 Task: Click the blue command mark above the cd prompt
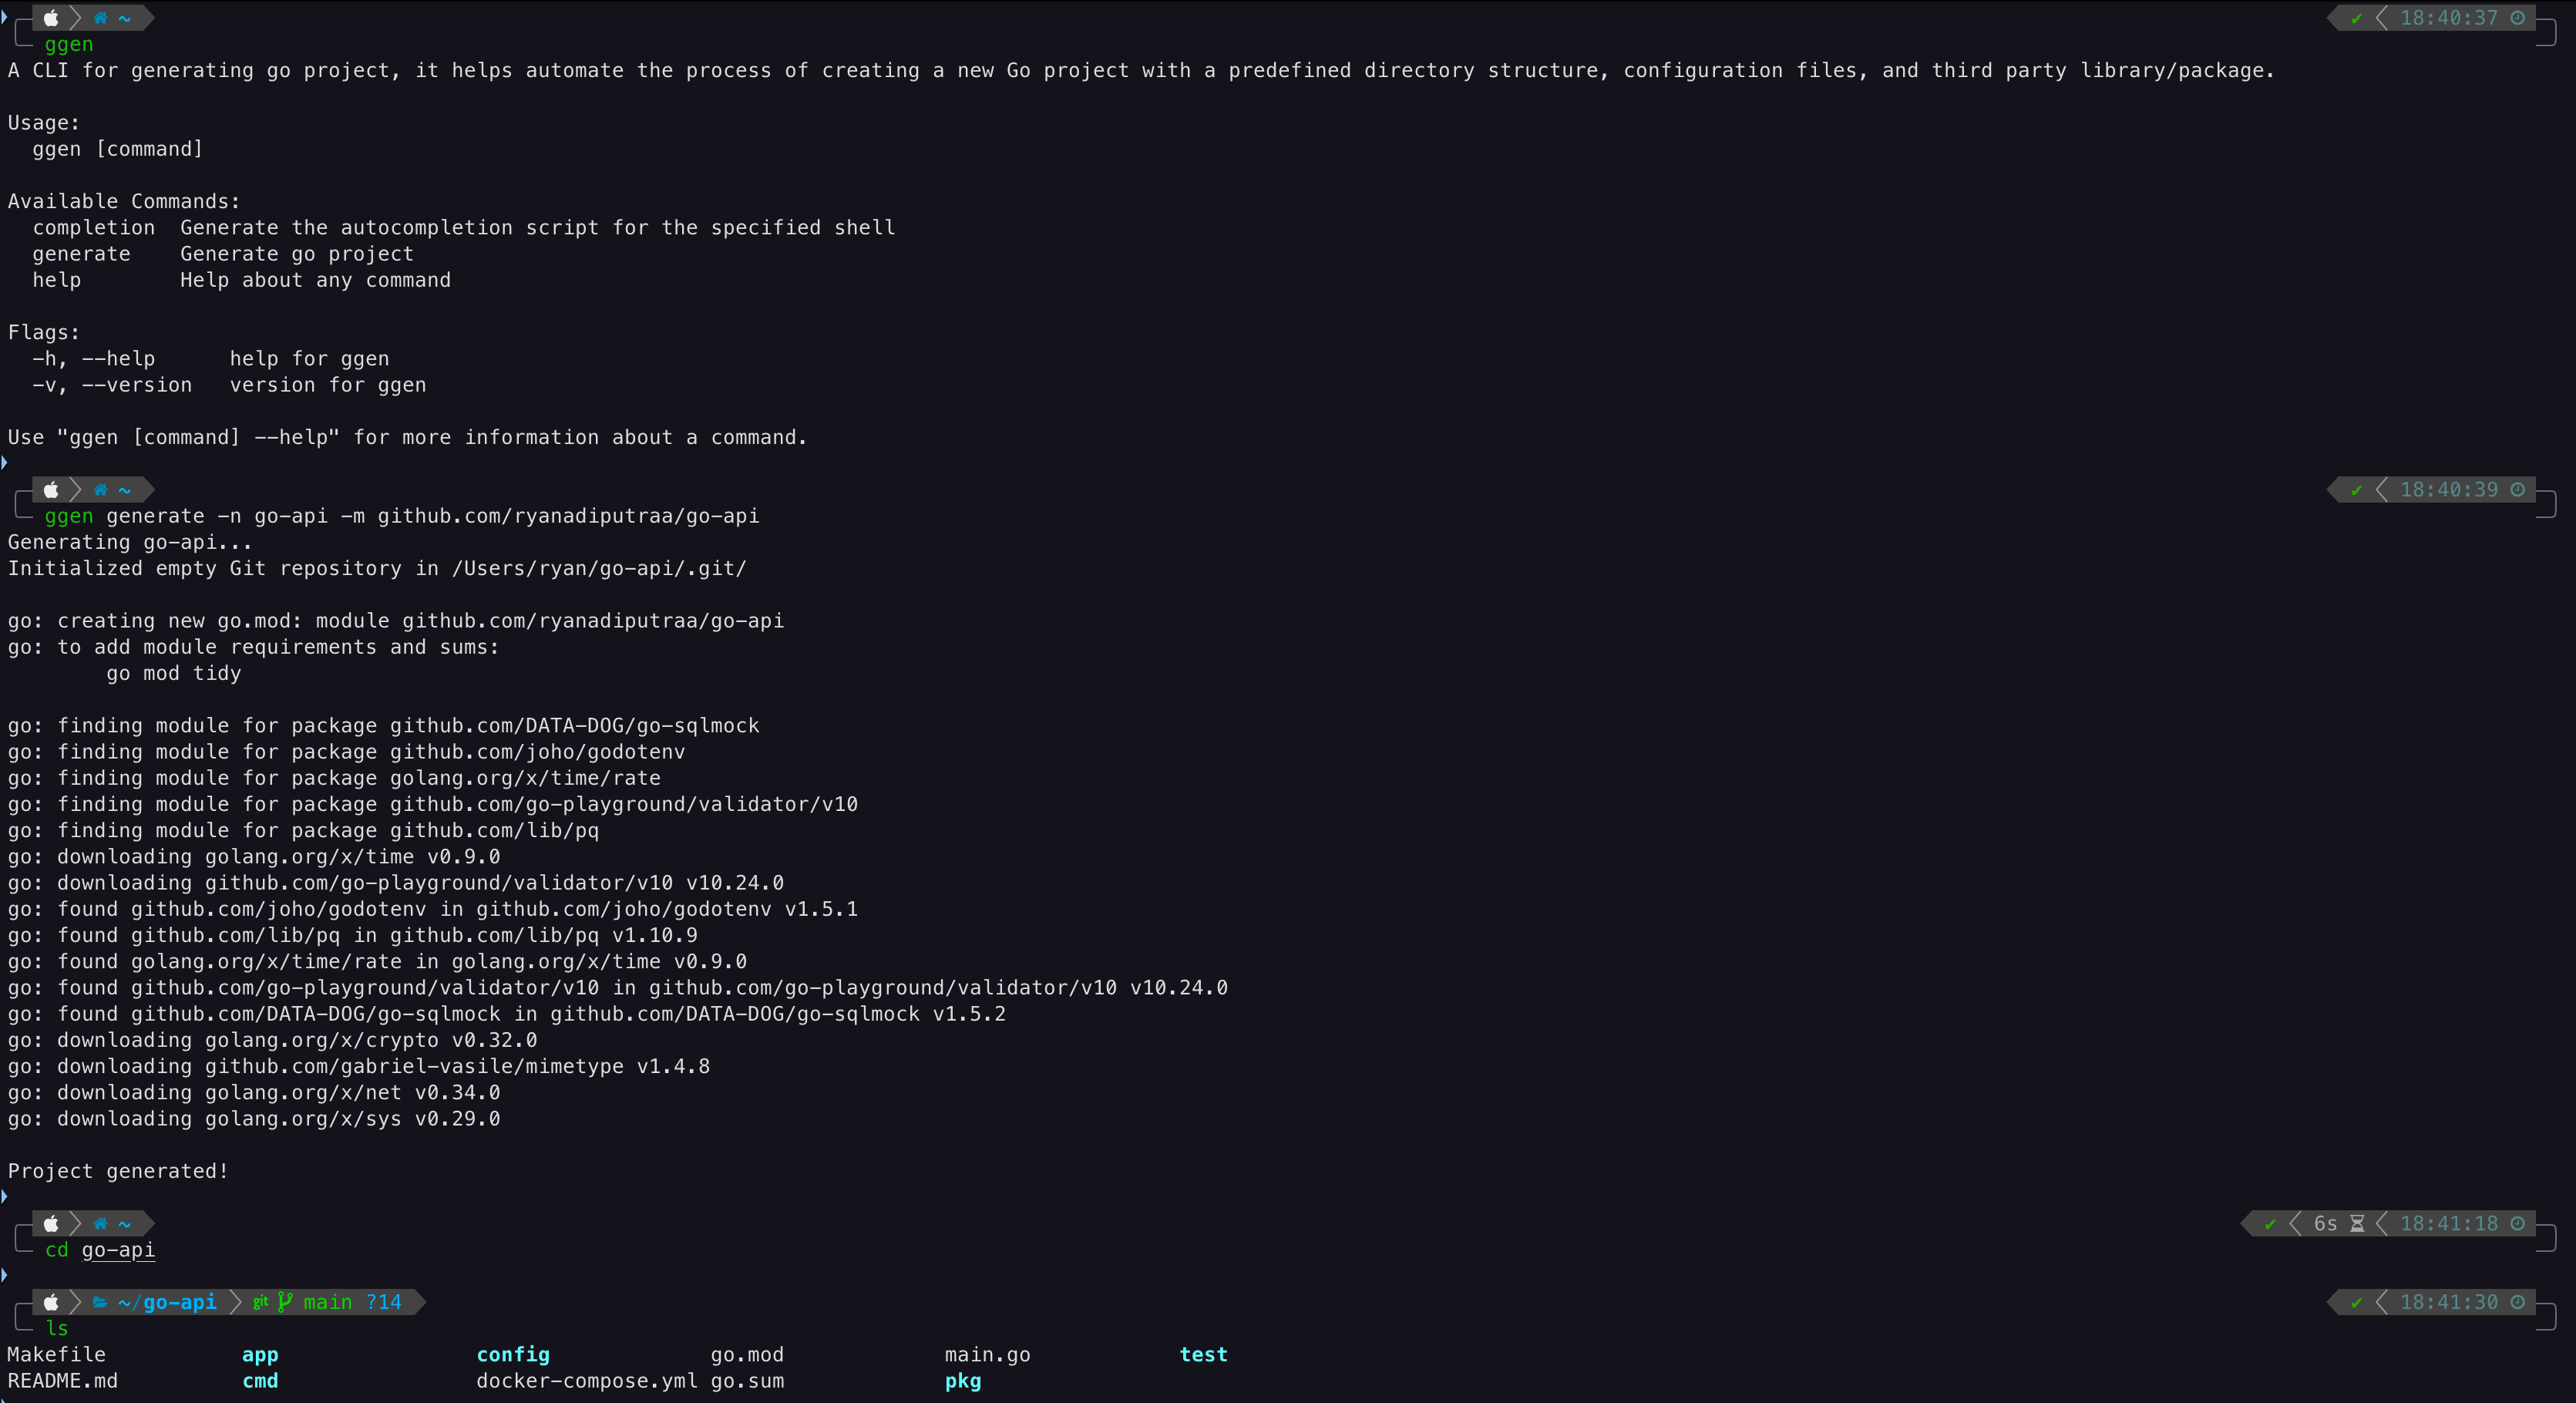click(4, 1196)
